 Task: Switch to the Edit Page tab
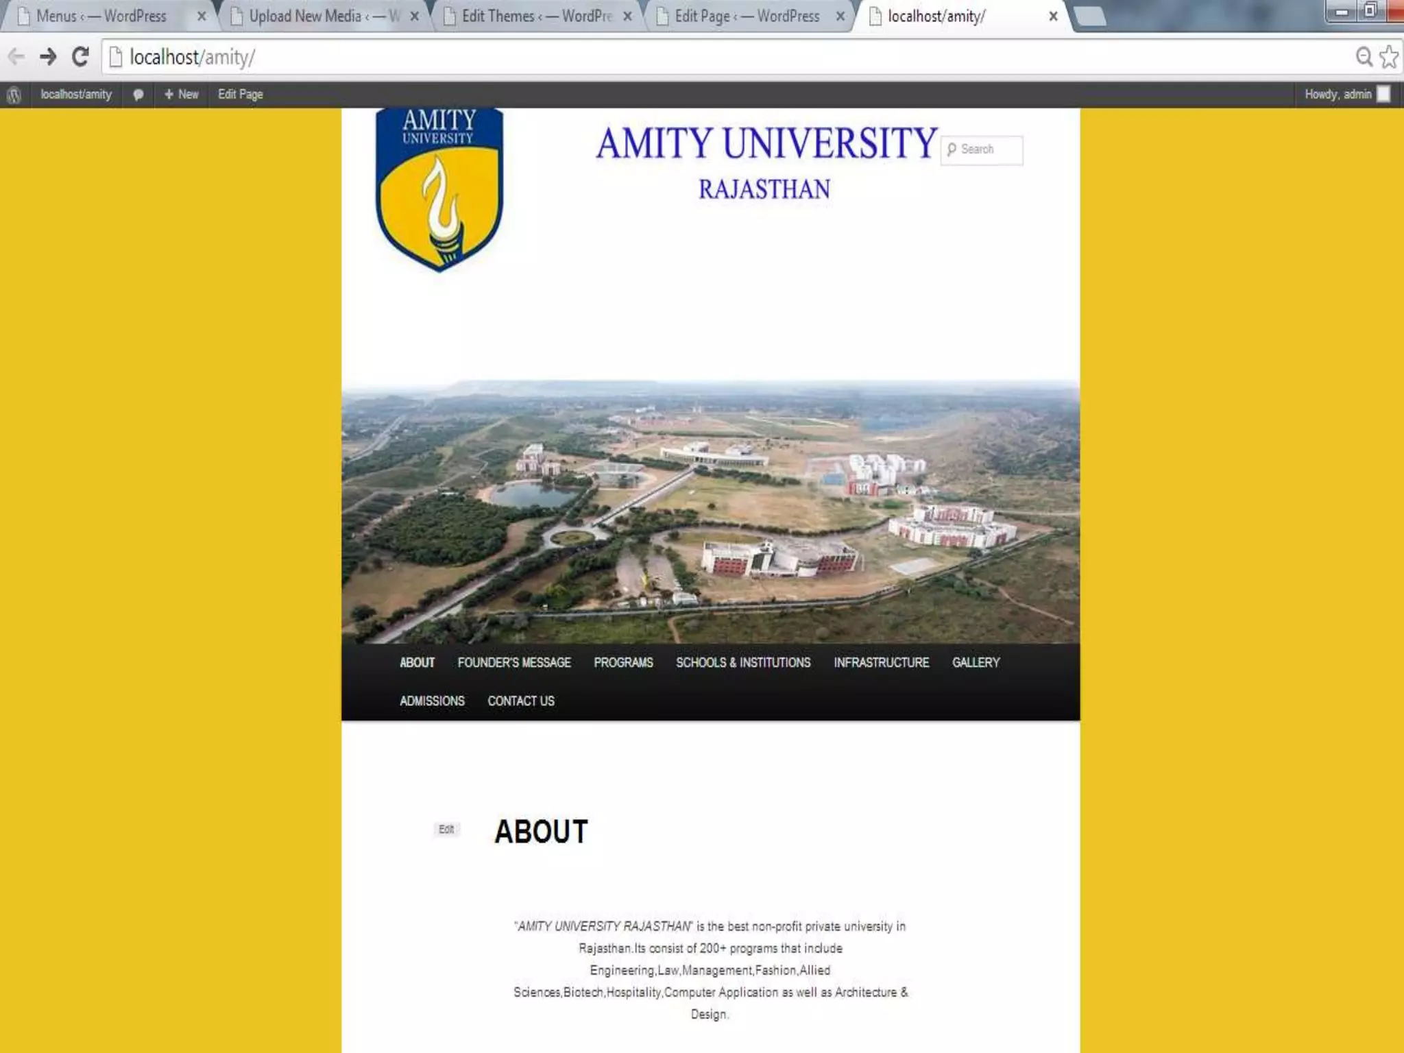coord(747,16)
